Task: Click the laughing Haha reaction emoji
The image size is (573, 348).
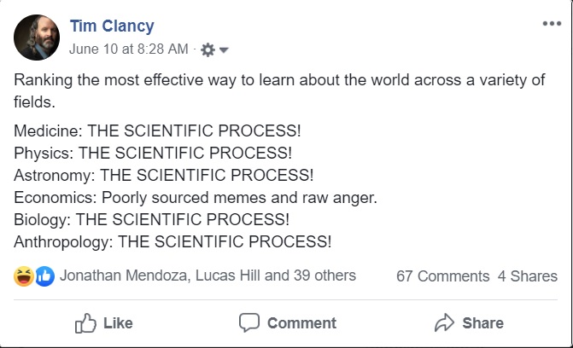Action: pos(24,275)
